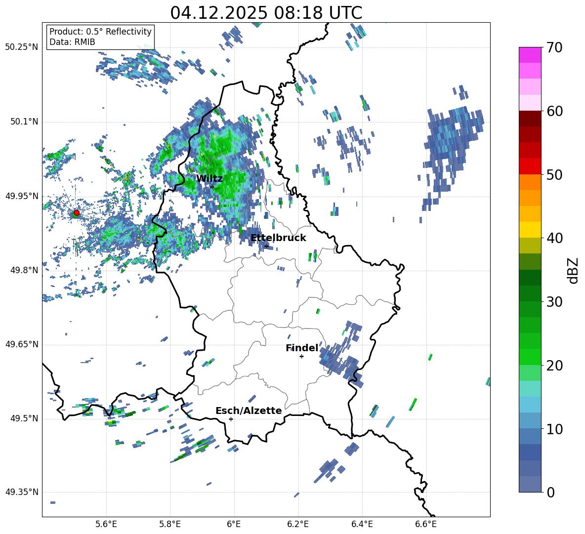Click the red radar location marker

point(77,213)
